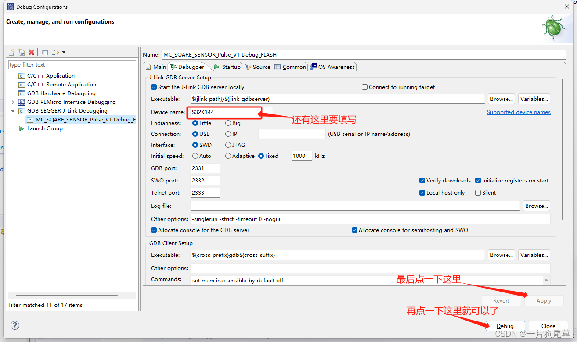Select Fixed initial speed option

pos(261,156)
